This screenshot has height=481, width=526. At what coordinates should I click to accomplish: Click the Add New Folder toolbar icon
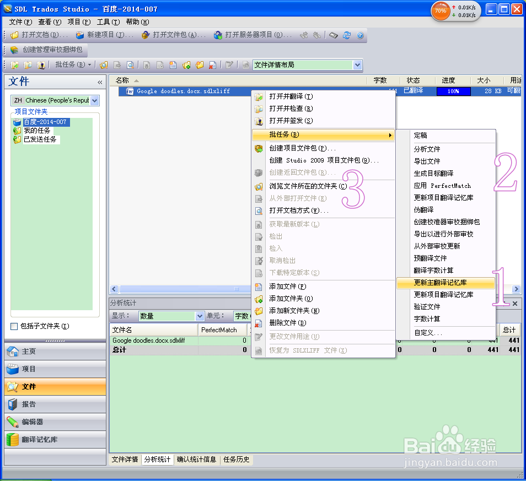pos(200,64)
